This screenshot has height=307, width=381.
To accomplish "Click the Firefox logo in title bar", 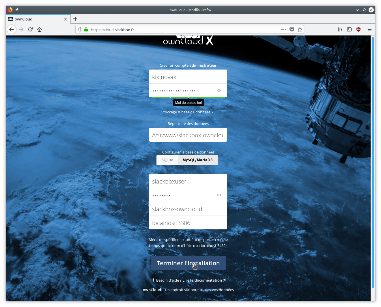I will pyautogui.click(x=10, y=10).
